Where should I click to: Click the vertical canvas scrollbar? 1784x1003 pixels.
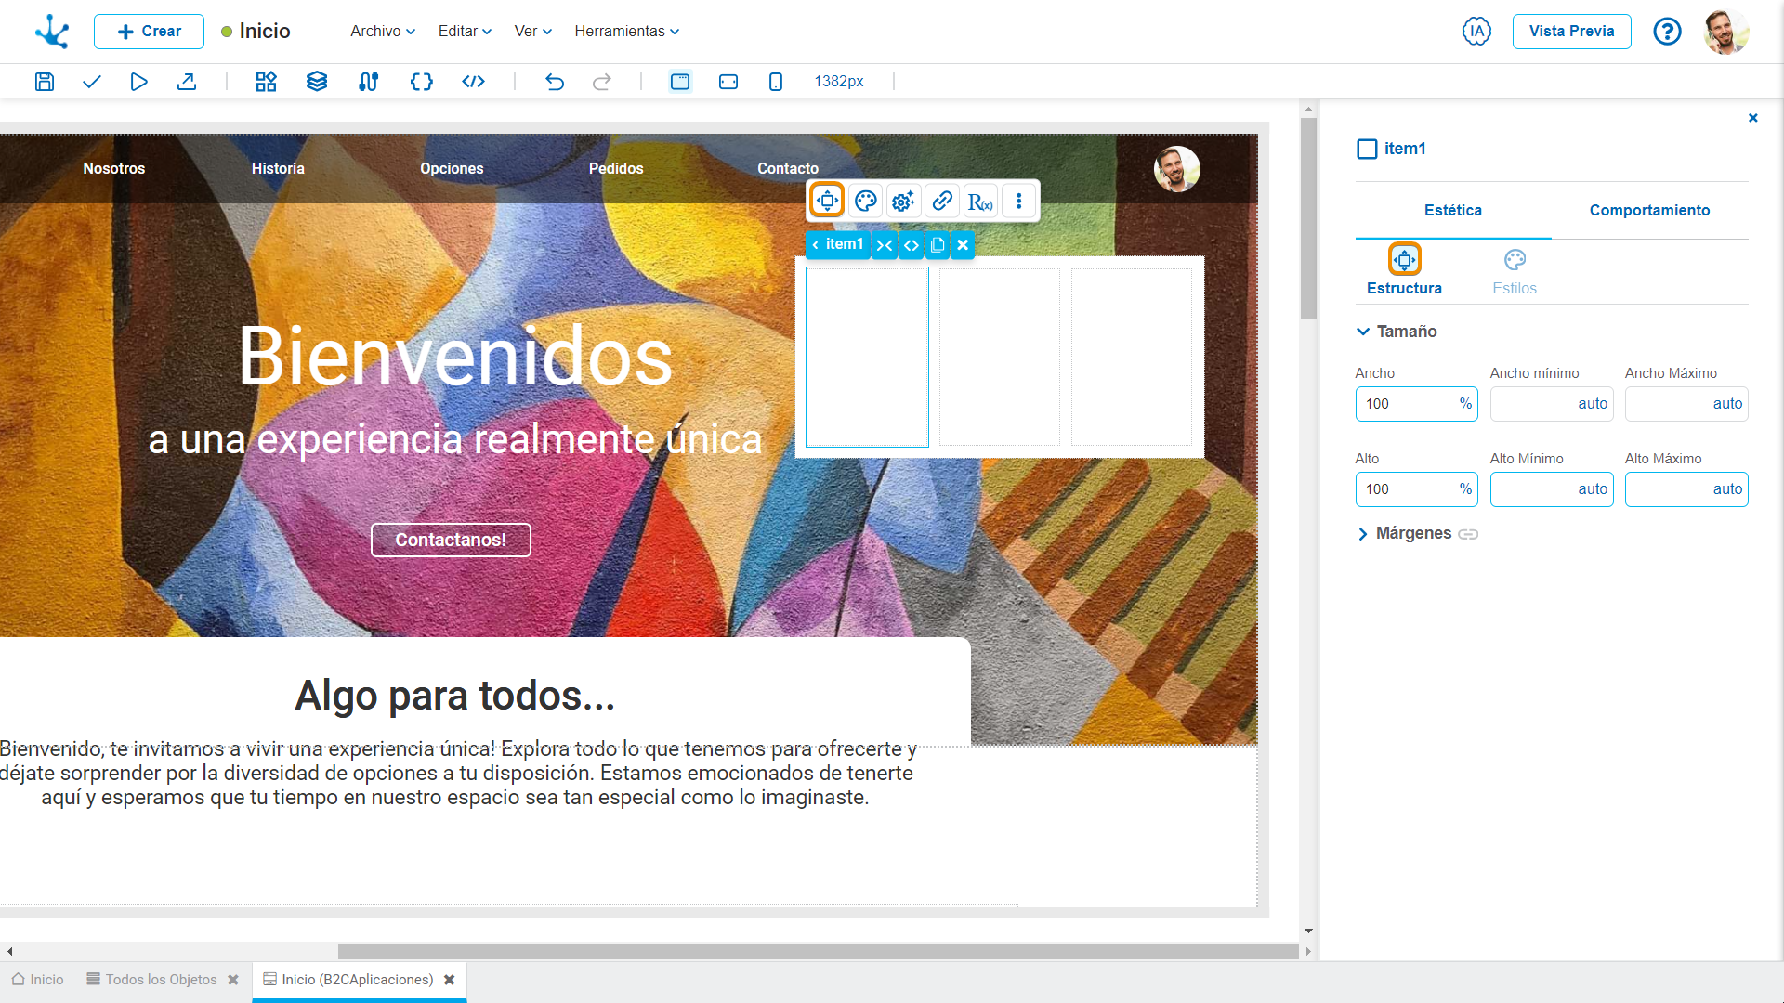click(1308, 218)
